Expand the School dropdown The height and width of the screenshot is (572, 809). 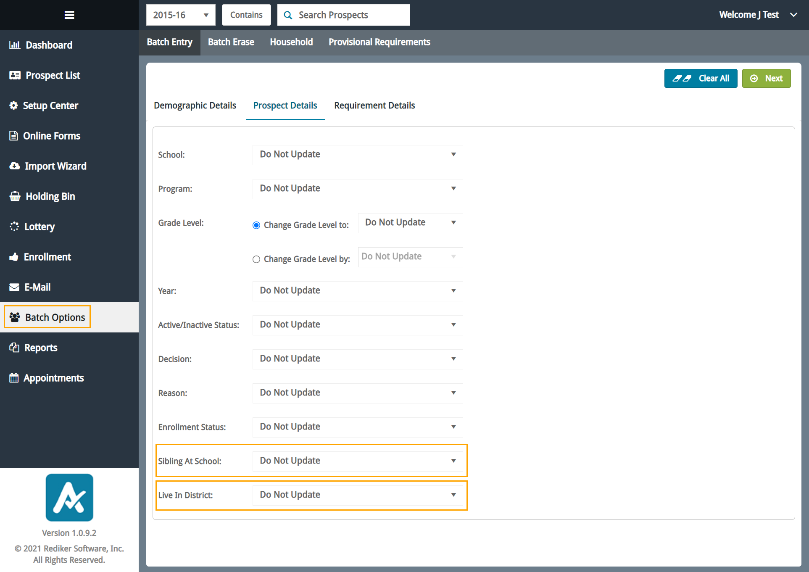(357, 155)
